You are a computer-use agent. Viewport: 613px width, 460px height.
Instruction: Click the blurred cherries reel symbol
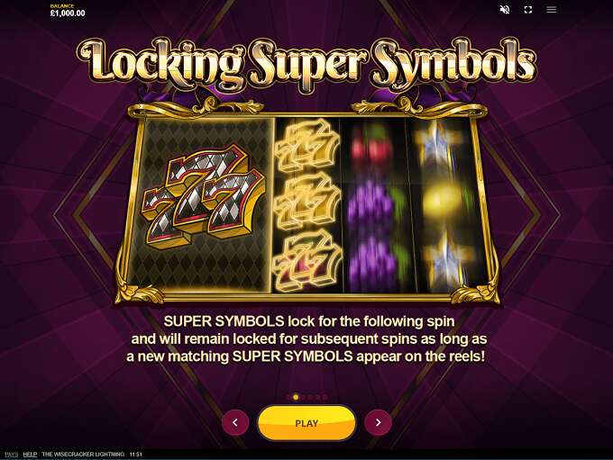point(371,148)
